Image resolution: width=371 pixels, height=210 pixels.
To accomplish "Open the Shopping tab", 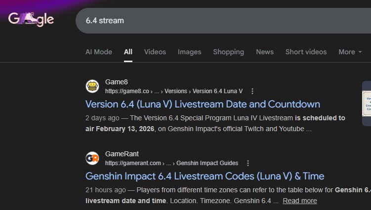I will (x=229, y=52).
